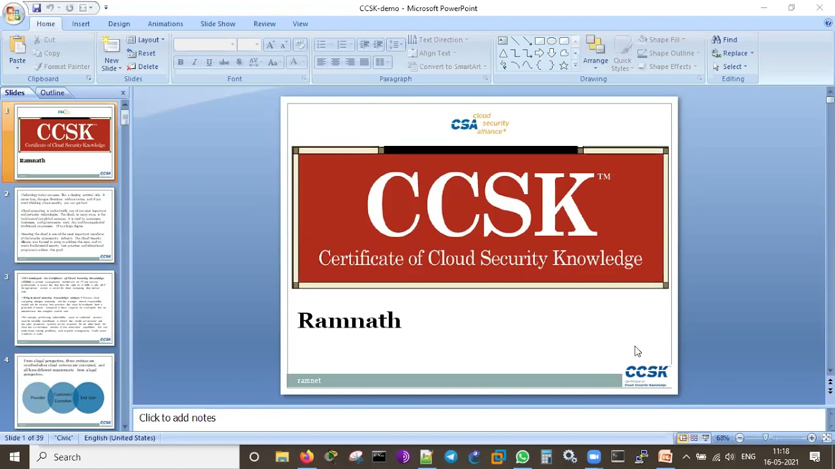Open the Arrange dropdown
This screenshot has width=835, height=469.
click(596, 53)
